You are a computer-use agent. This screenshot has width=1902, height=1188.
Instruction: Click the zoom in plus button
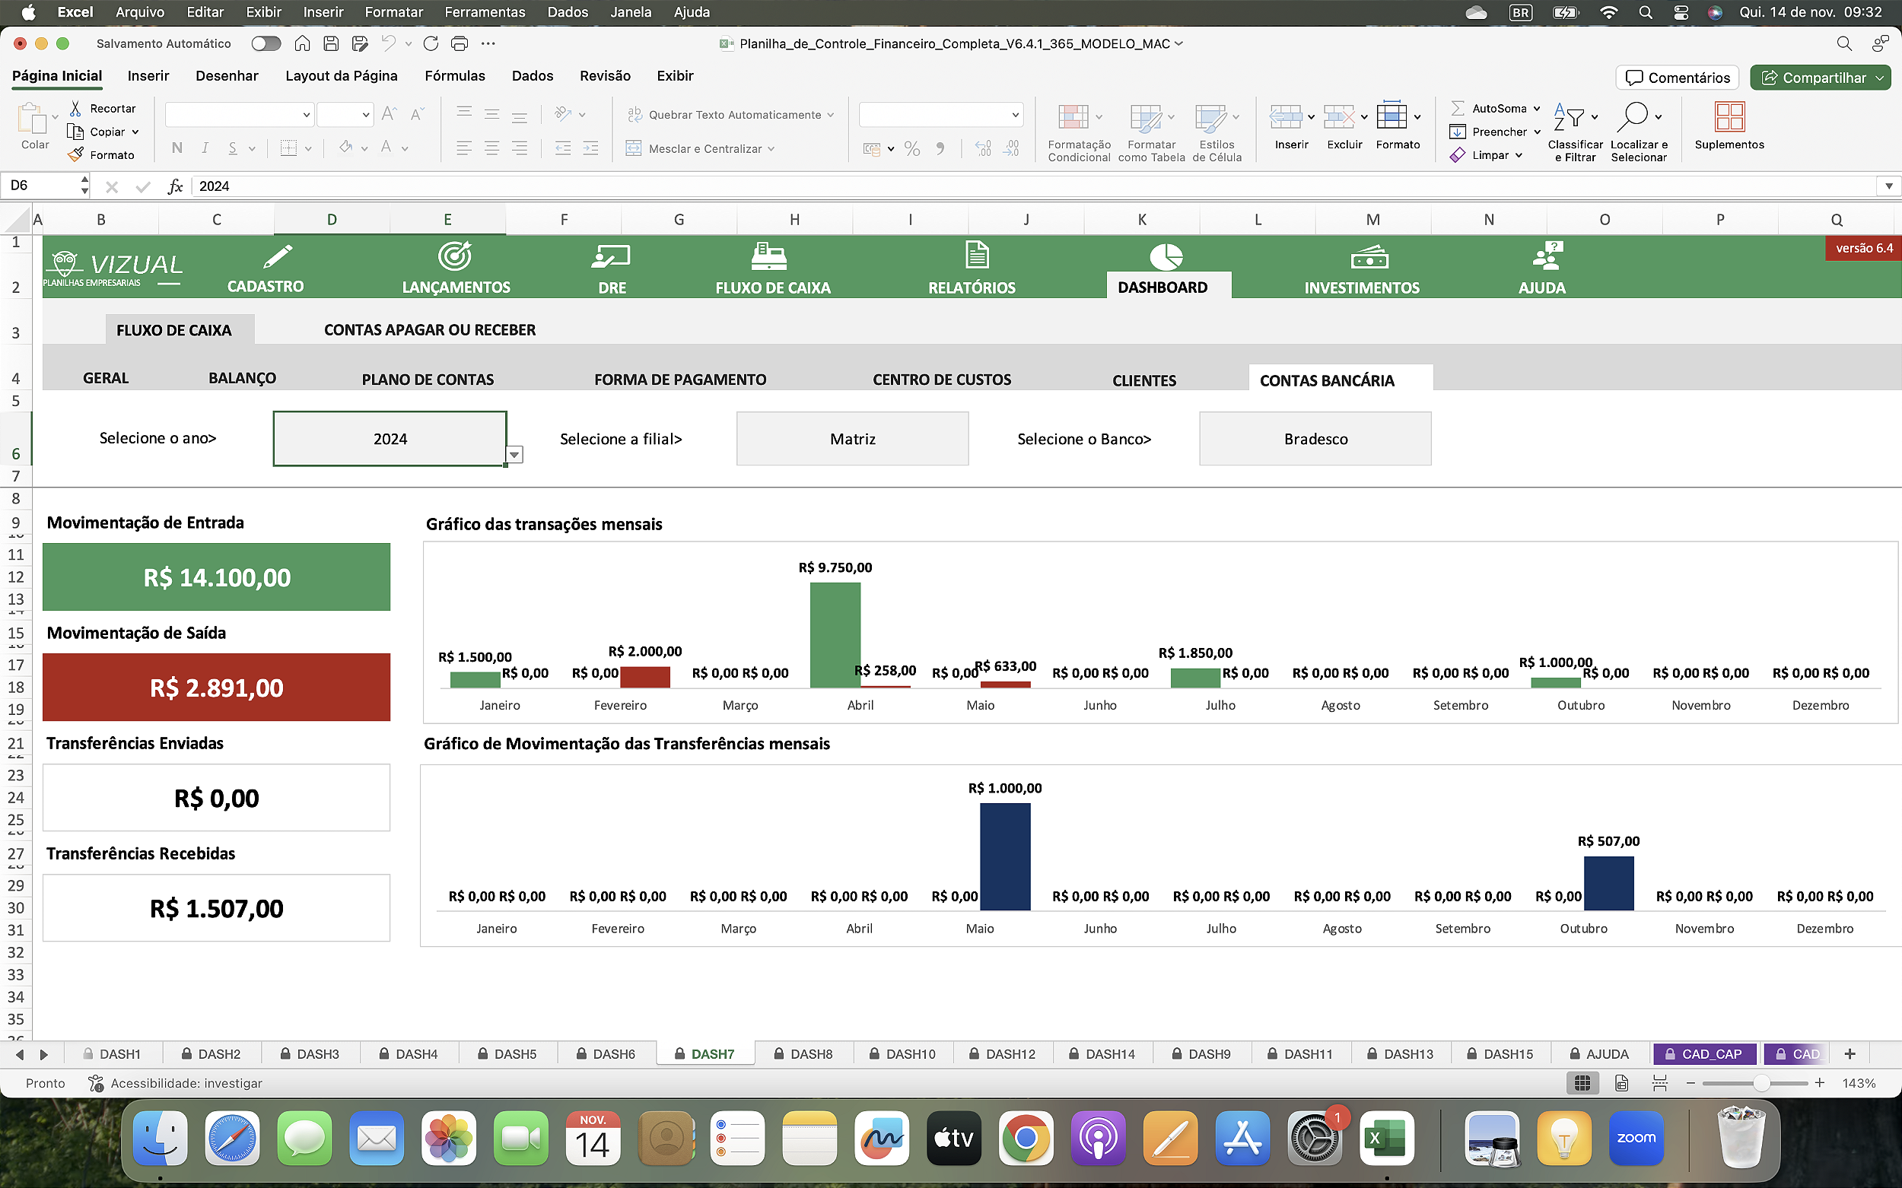click(1820, 1083)
